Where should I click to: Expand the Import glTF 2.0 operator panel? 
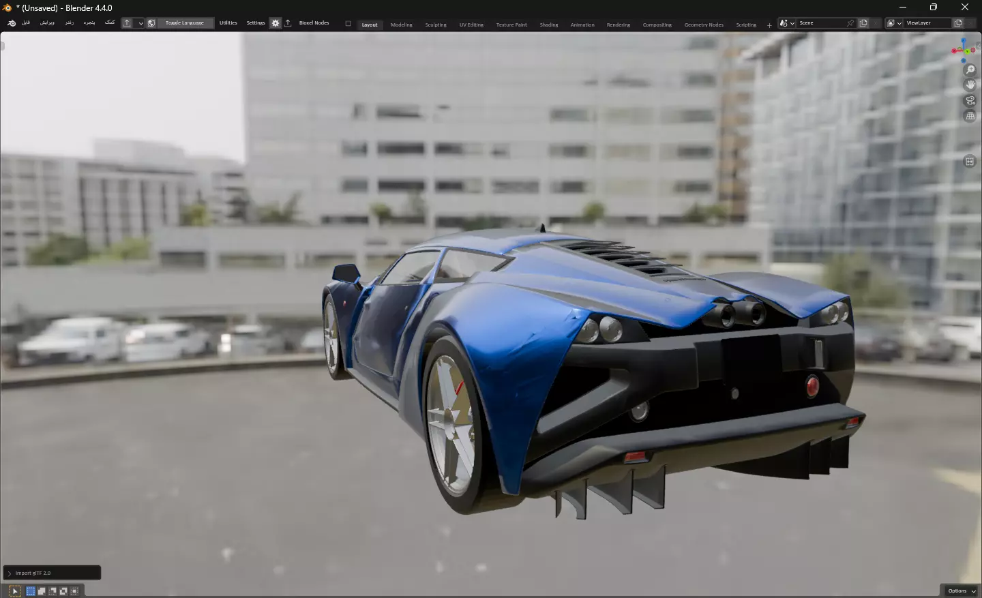(52, 573)
